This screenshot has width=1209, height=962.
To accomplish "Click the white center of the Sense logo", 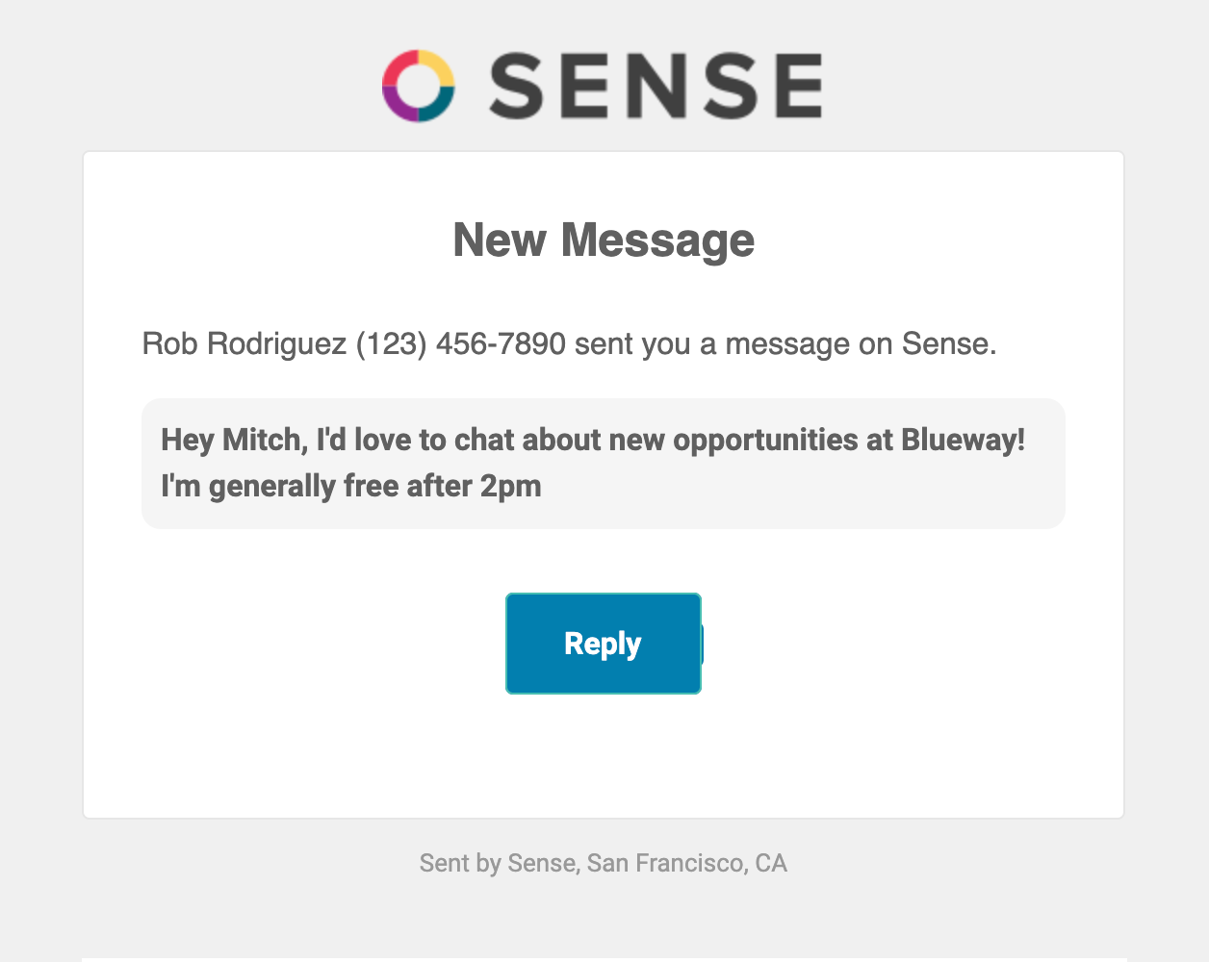I will coord(419,86).
